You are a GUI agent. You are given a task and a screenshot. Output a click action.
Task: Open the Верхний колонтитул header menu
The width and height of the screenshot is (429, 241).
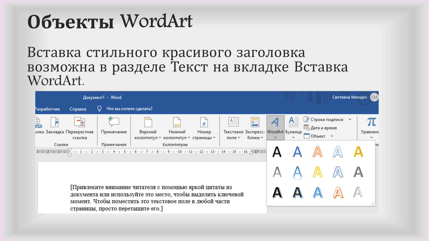[x=148, y=128]
